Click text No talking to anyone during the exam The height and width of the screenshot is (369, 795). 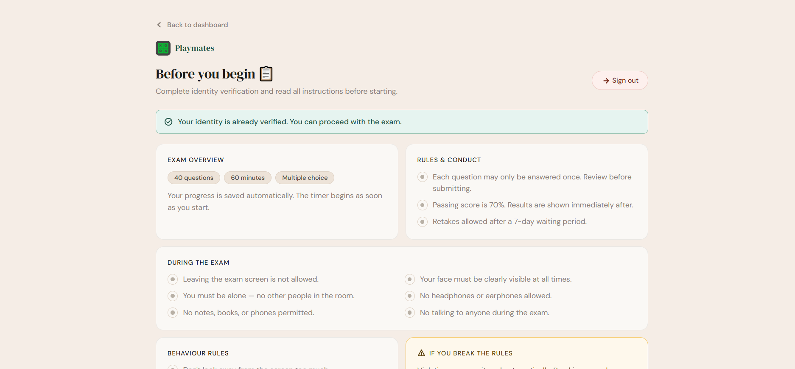(x=484, y=313)
